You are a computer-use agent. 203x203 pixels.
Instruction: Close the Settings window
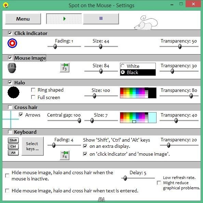[x=193, y=4]
